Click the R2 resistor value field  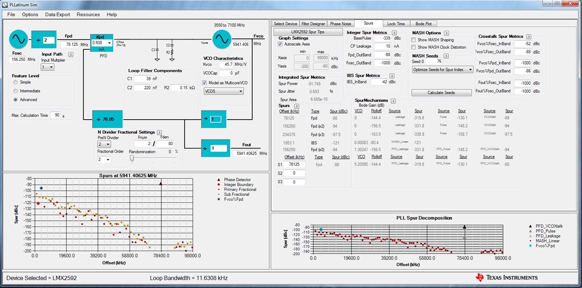pos(180,87)
